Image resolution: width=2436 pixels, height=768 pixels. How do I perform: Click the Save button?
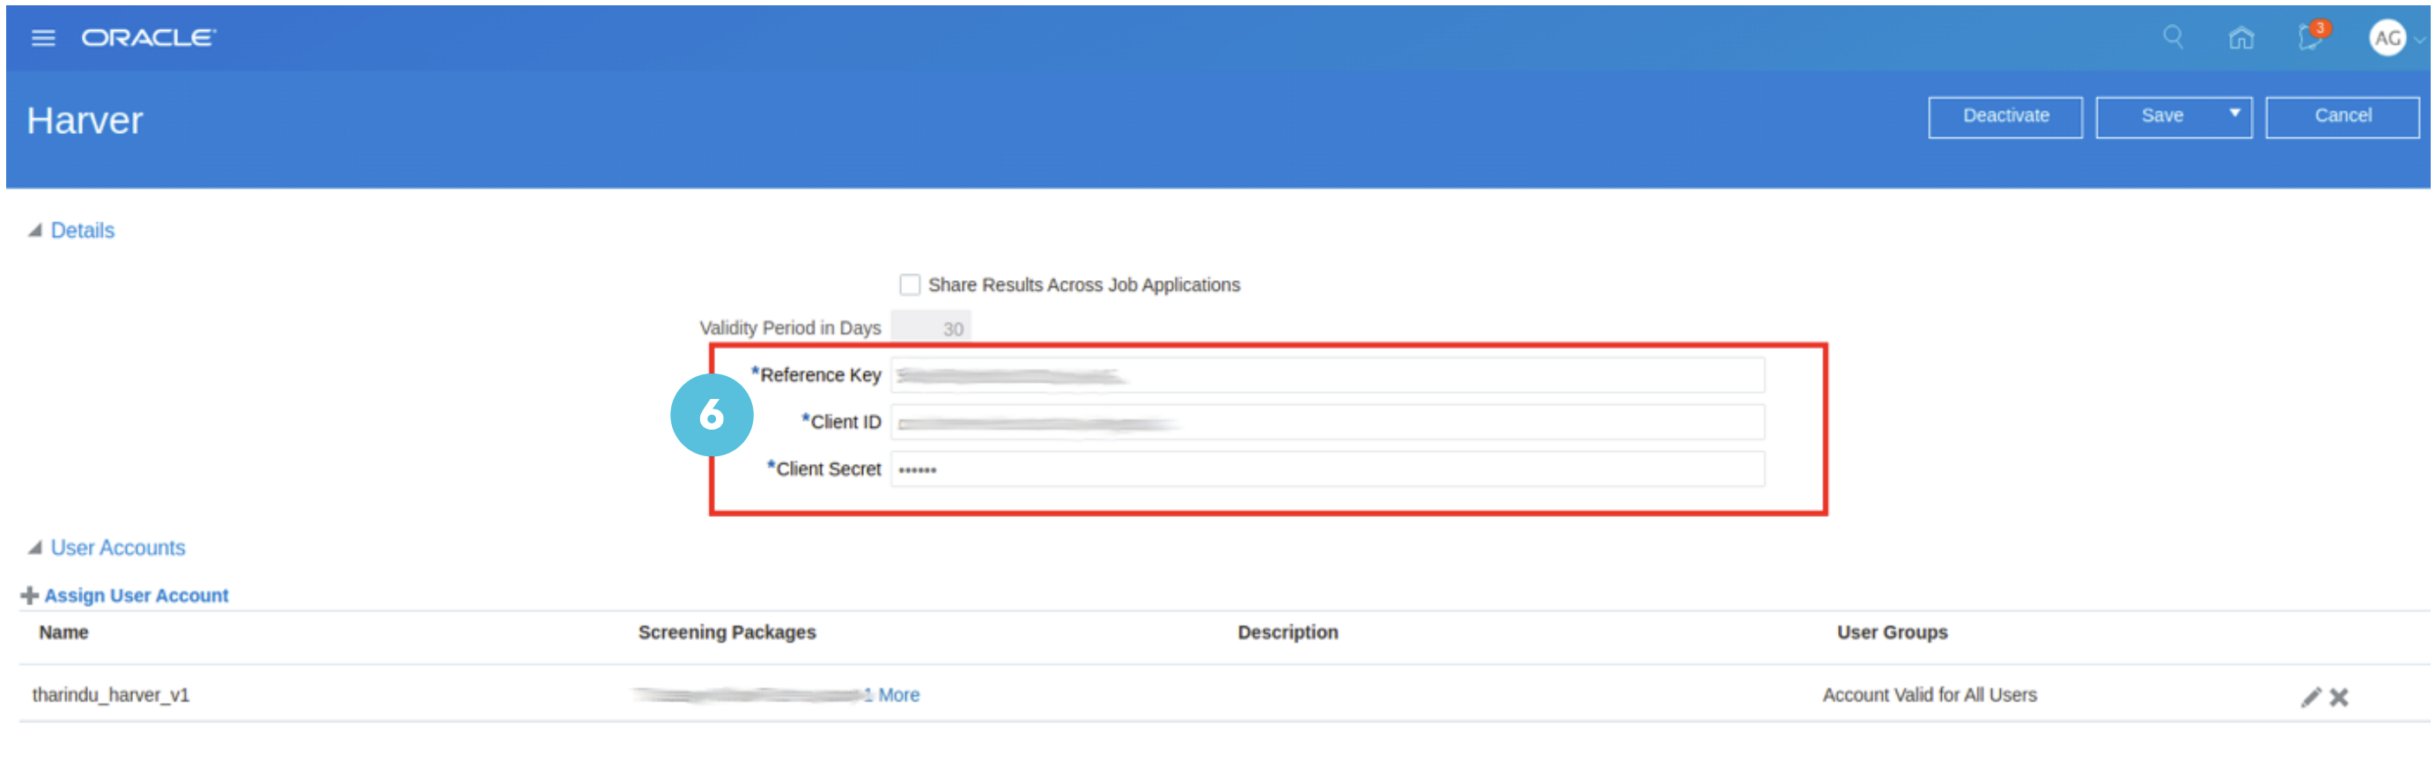tap(2161, 116)
